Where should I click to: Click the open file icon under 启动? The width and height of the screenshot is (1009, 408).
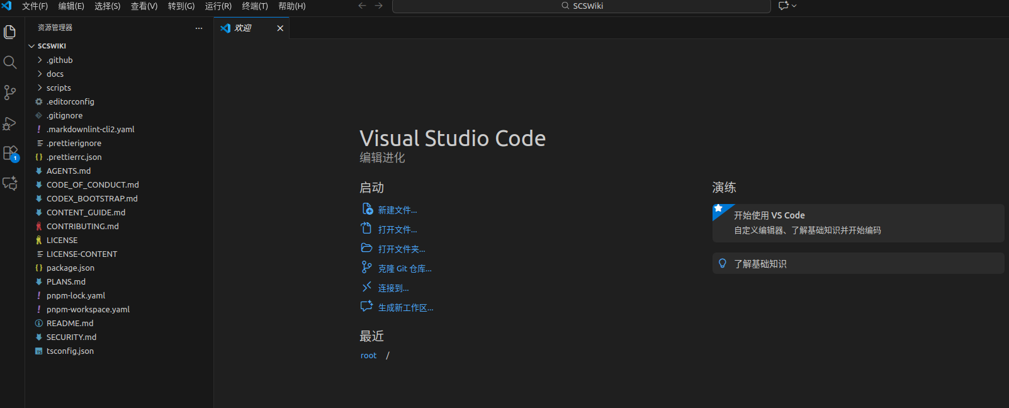366,229
